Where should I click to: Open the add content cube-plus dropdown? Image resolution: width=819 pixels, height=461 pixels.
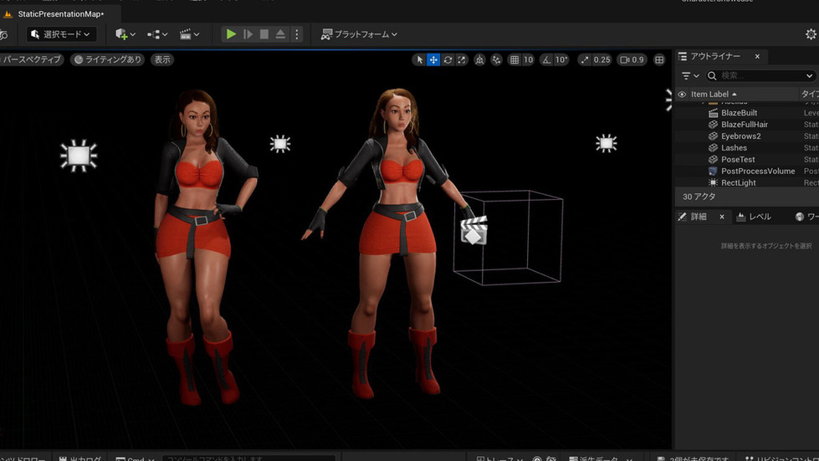point(125,34)
